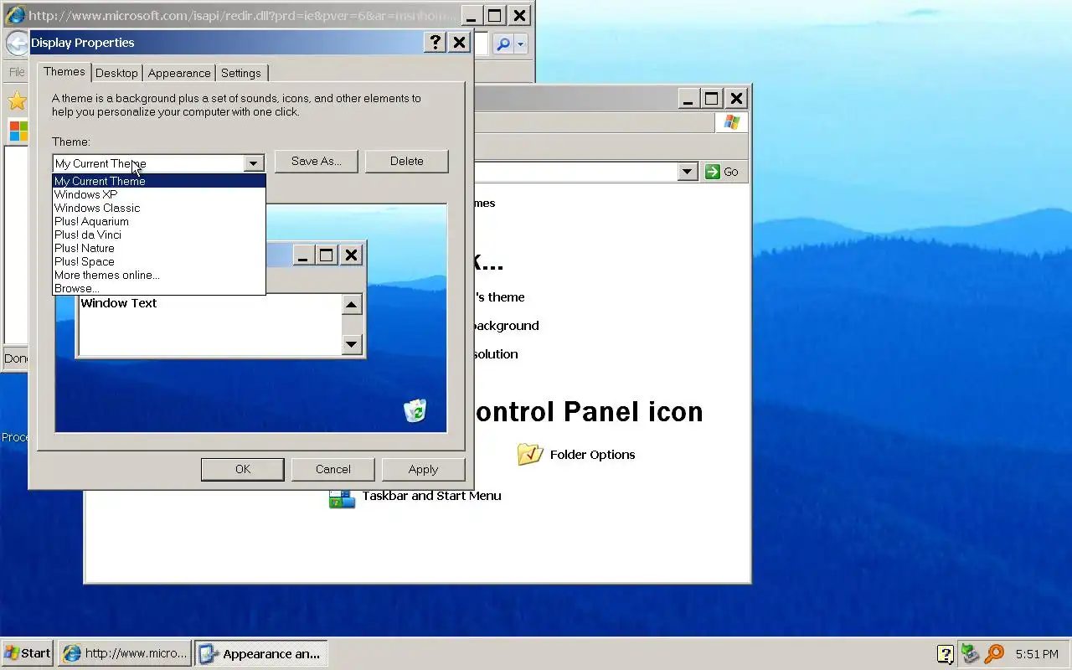Close the Control Panel window
The image size is (1072, 670).
pyautogui.click(x=735, y=98)
